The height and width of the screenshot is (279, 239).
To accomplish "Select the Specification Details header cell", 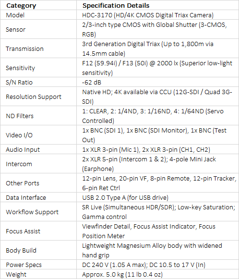I will pos(158,5).
